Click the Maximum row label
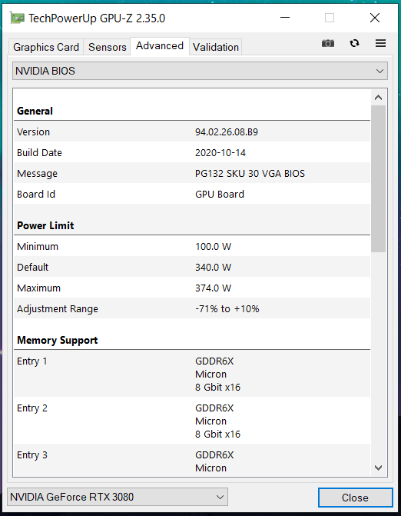The height and width of the screenshot is (516, 401). [x=38, y=288]
